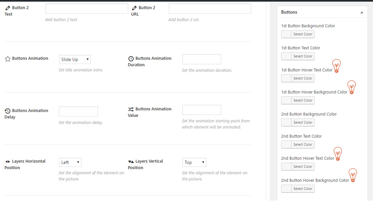Image resolution: width=373 pixels, height=201 pixels.
Task: Click into the Buttons Animation Duration field
Action: [x=202, y=59]
